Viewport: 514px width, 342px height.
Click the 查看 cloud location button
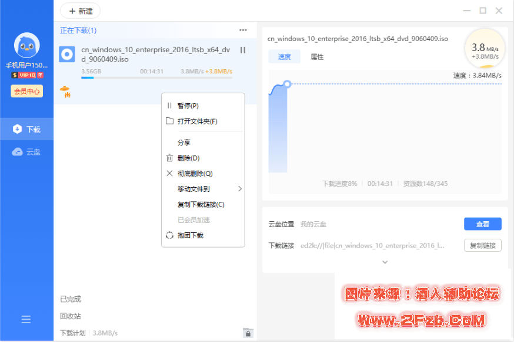pos(482,224)
